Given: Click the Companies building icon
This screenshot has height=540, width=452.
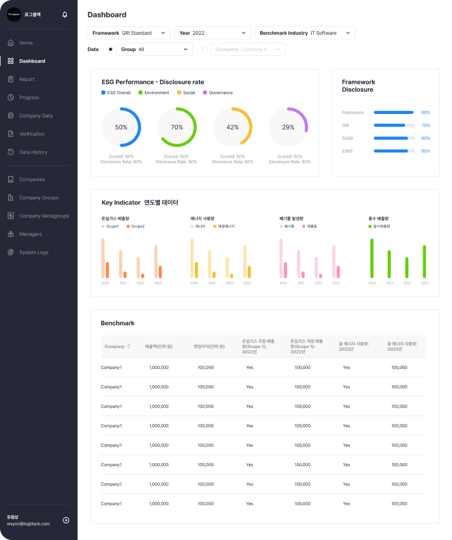Looking at the screenshot, I should point(11,179).
